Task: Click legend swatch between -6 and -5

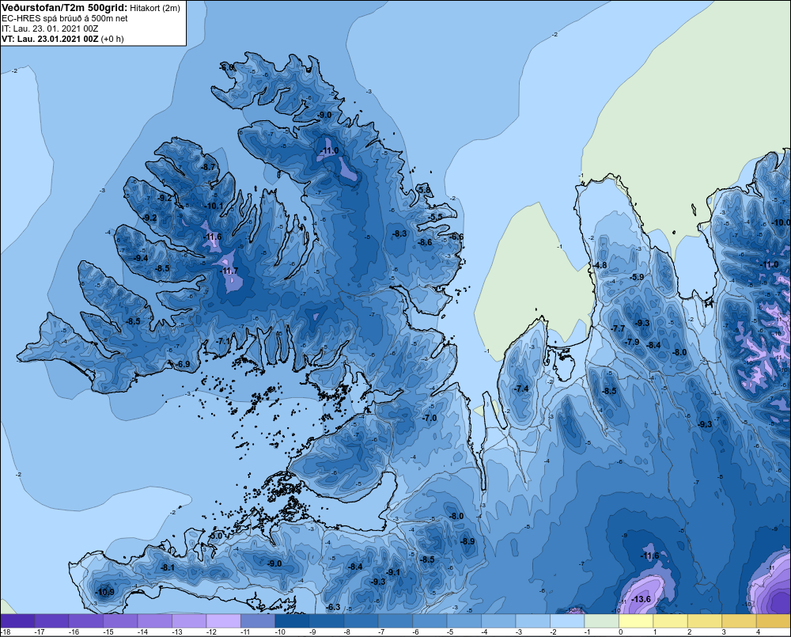Action: click(x=430, y=620)
